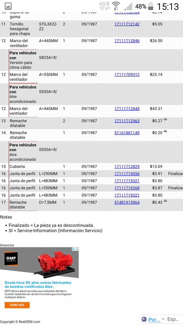Switch to 'Esp...' language option

tap(173, 319)
